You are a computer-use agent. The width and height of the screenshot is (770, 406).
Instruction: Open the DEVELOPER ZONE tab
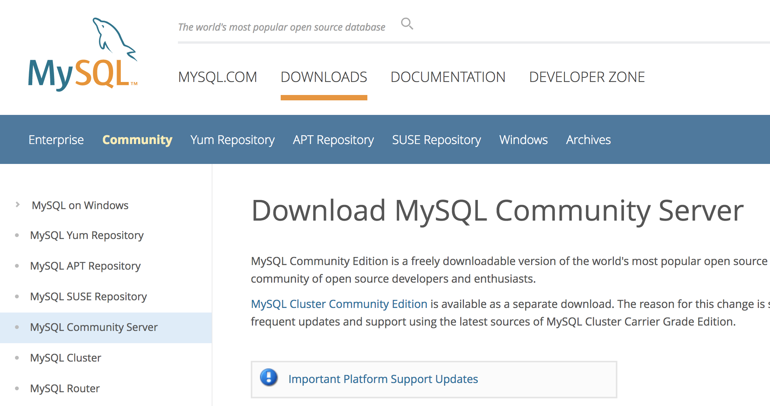(x=587, y=77)
